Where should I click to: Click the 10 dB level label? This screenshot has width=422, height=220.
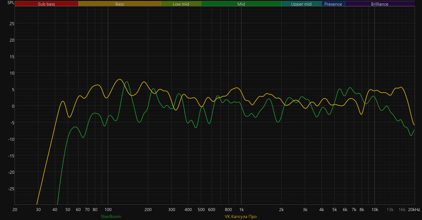click(12, 73)
